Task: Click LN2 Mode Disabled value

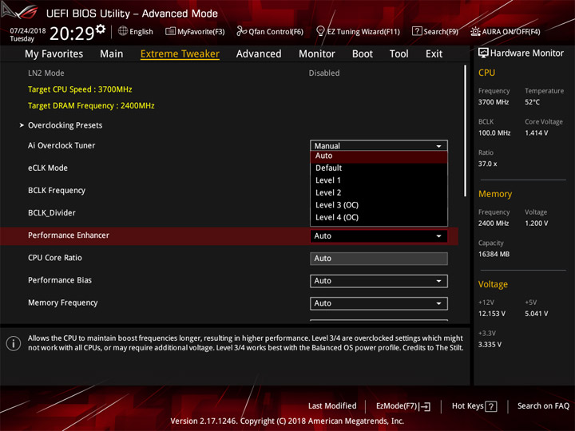Action: click(x=324, y=73)
